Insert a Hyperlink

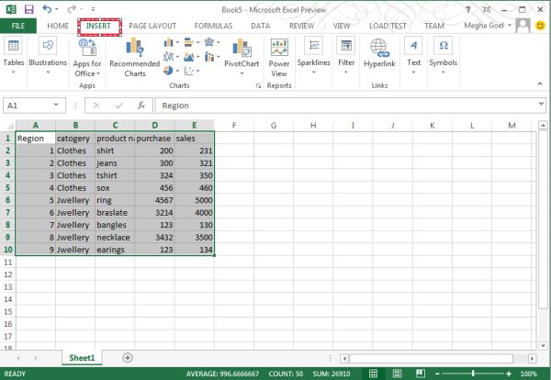click(x=379, y=52)
